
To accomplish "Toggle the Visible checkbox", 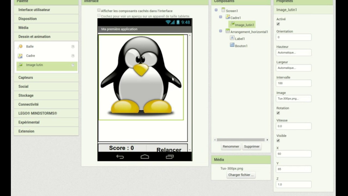I will 278,140.
